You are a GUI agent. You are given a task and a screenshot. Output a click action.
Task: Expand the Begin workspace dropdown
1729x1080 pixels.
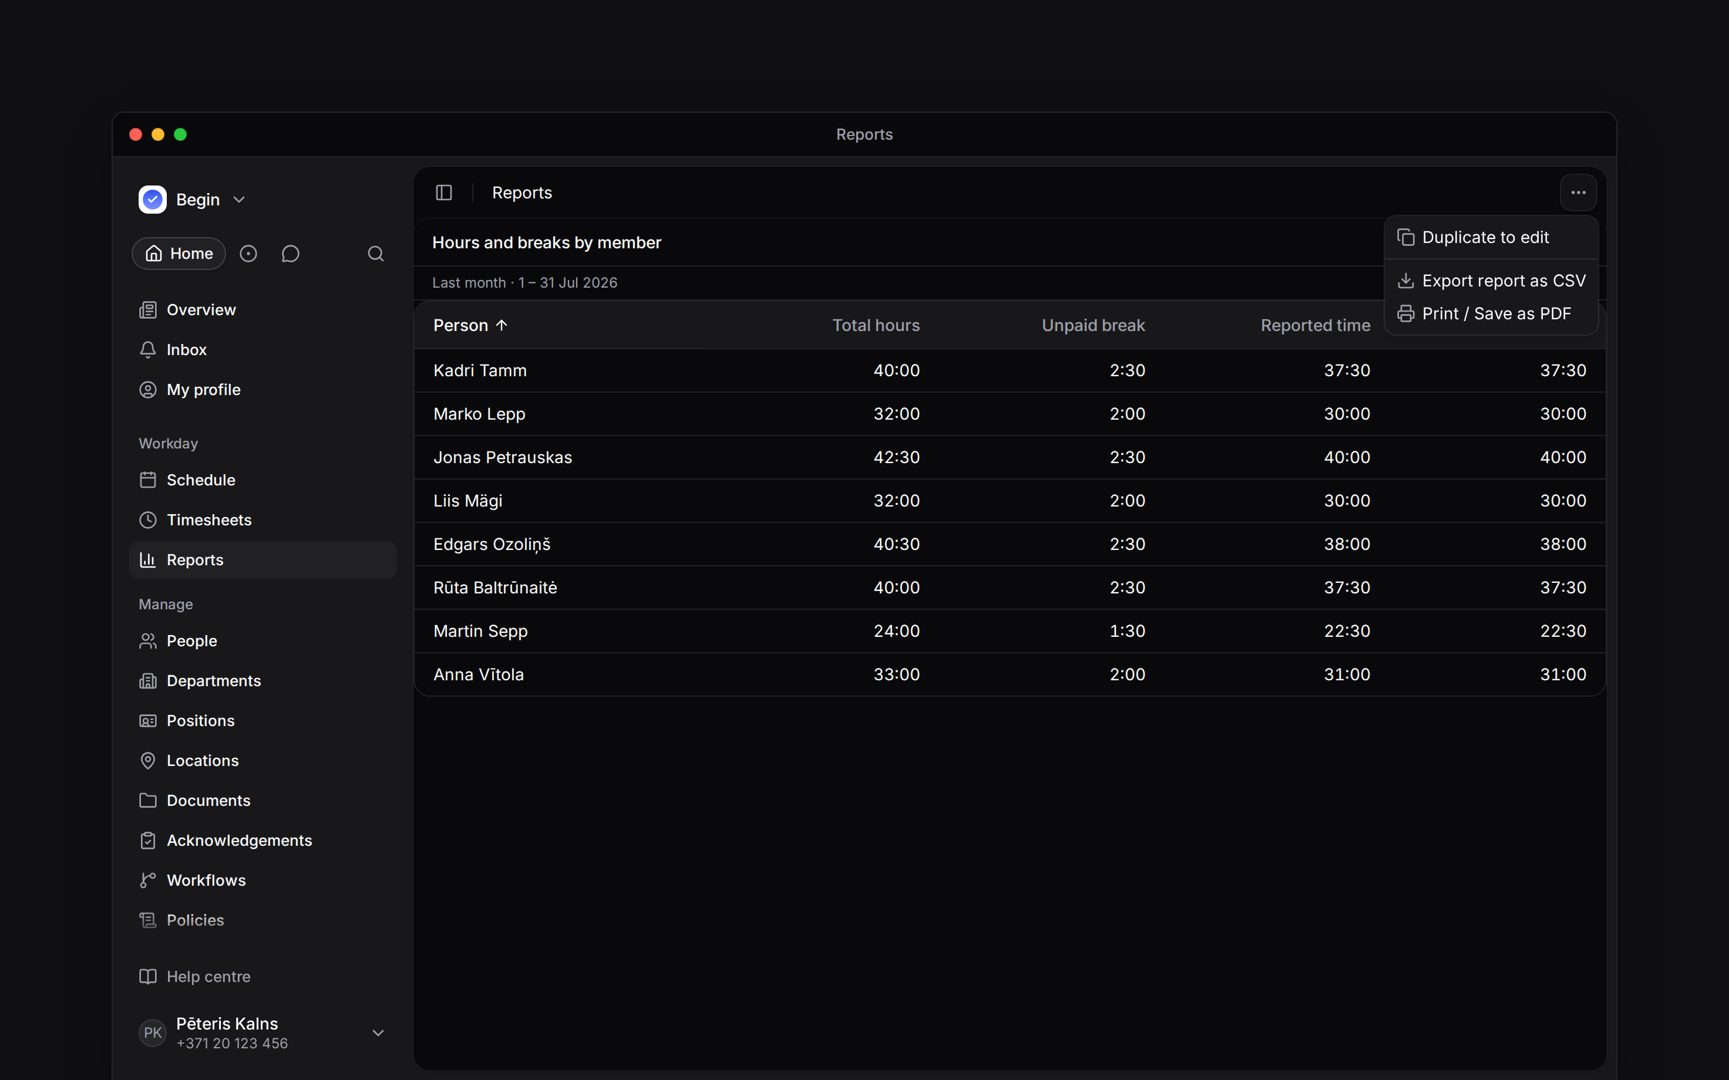pos(192,200)
